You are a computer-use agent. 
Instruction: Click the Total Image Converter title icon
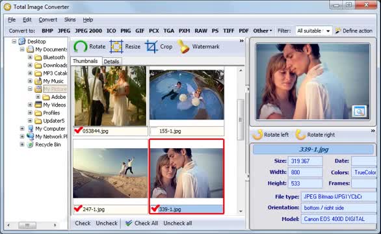tap(7, 6)
